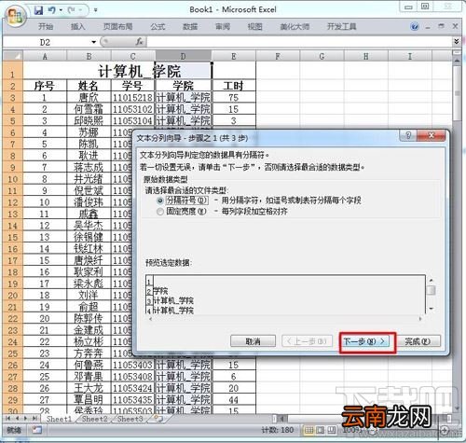
Task: Click cell containing 11015218
Action: point(133,98)
